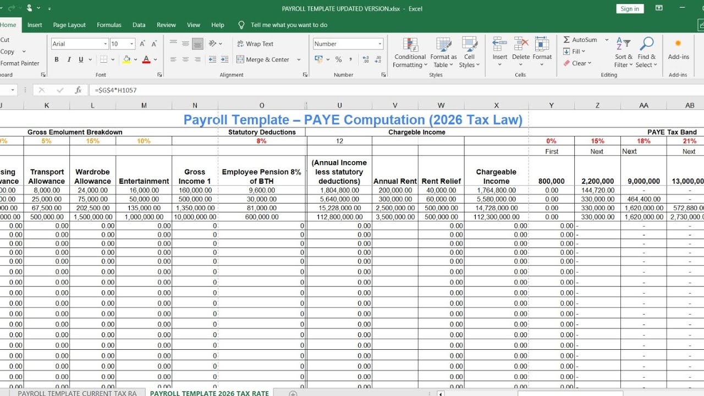
Task: Open Arial font name dropdown
Action: coord(106,44)
